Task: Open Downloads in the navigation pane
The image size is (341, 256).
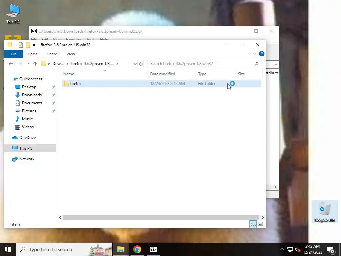Action: pos(32,95)
